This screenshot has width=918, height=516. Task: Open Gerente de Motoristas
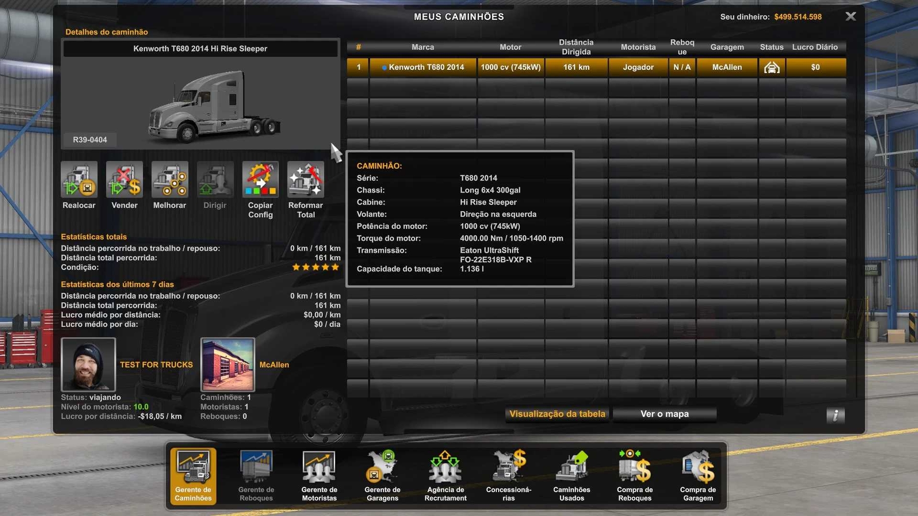tap(319, 475)
